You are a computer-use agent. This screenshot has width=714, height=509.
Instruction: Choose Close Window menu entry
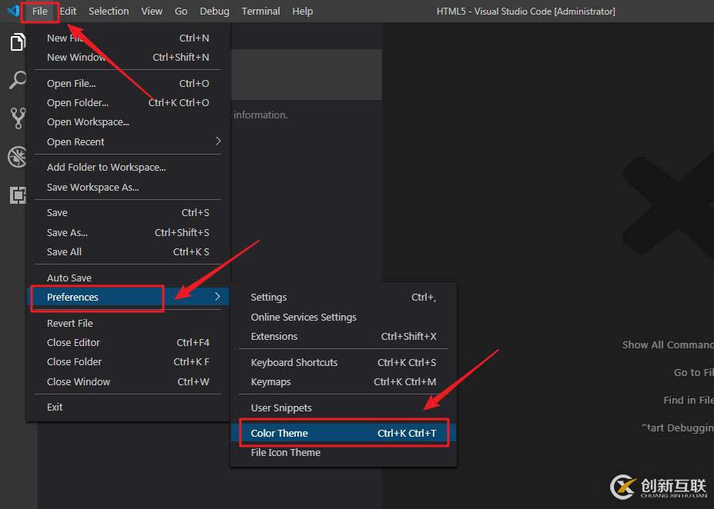point(128,381)
